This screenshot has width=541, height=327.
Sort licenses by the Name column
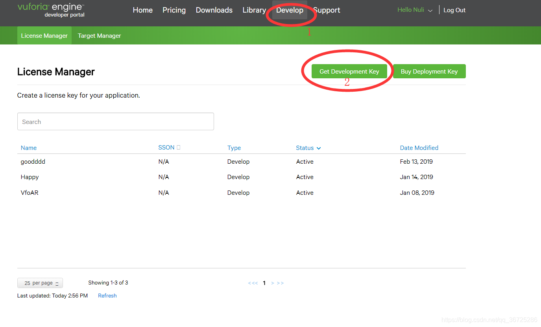(x=29, y=148)
